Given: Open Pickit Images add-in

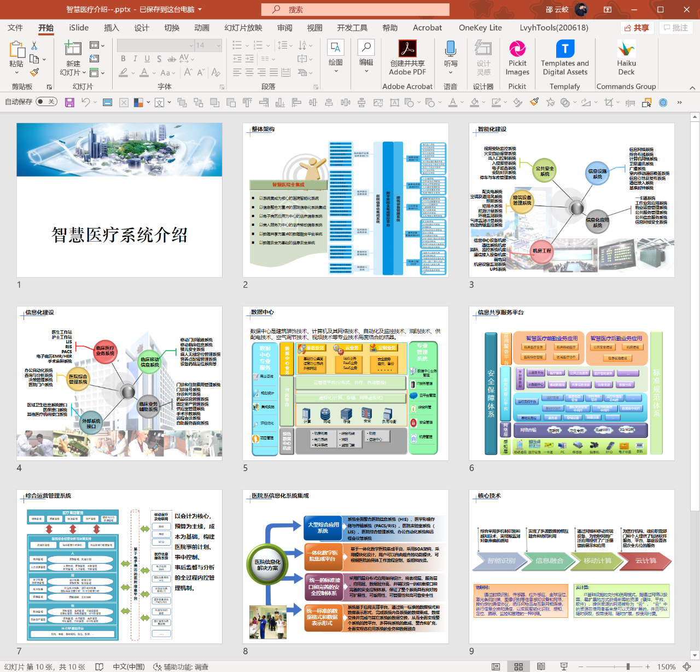Looking at the screenshot, I should click(x=517, y=58).
